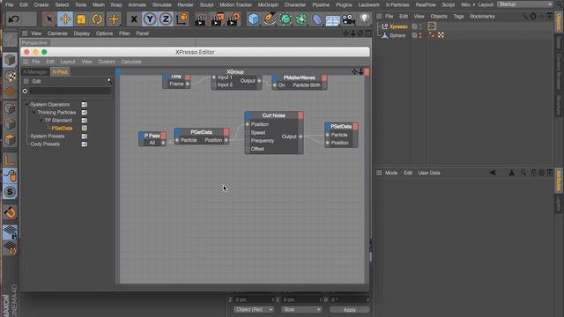Open Calculate menu in XPresso Editor

pyautogui.click(x=131, y=62)
